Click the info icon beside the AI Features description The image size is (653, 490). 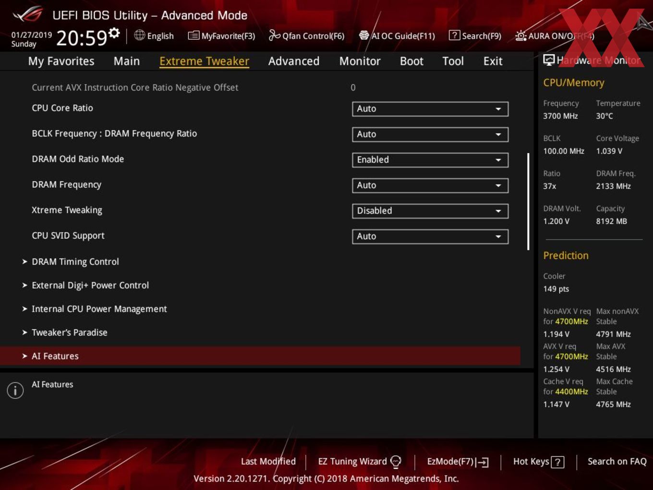point(15,390)
